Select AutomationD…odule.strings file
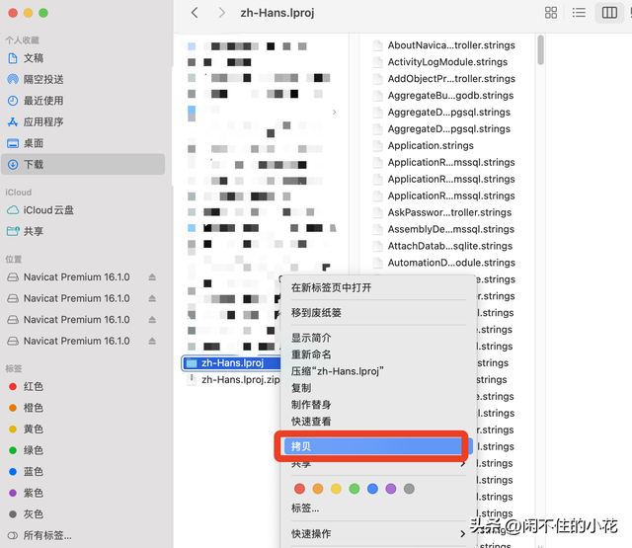This screenshot has height=548, width=632. (x=444, y=263)
